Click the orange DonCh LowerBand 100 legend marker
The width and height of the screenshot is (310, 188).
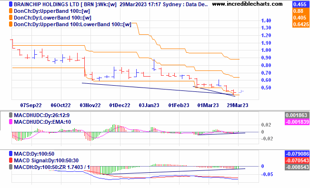click(10, 18)
